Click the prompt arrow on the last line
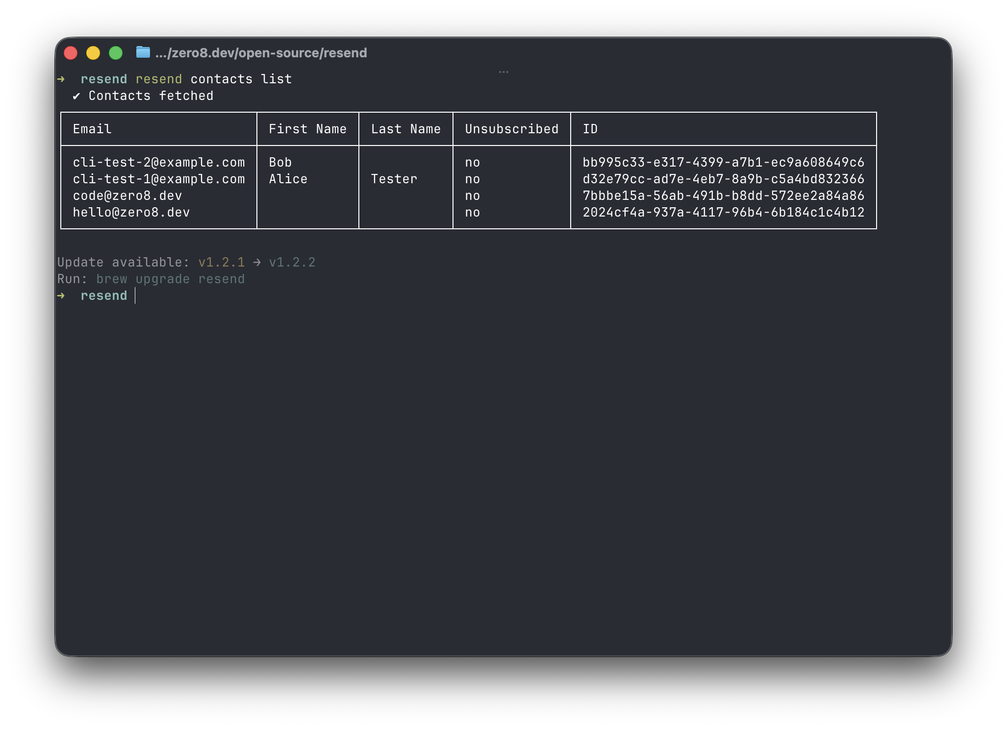The image size is (1007, 729). (x=61, y=295)
